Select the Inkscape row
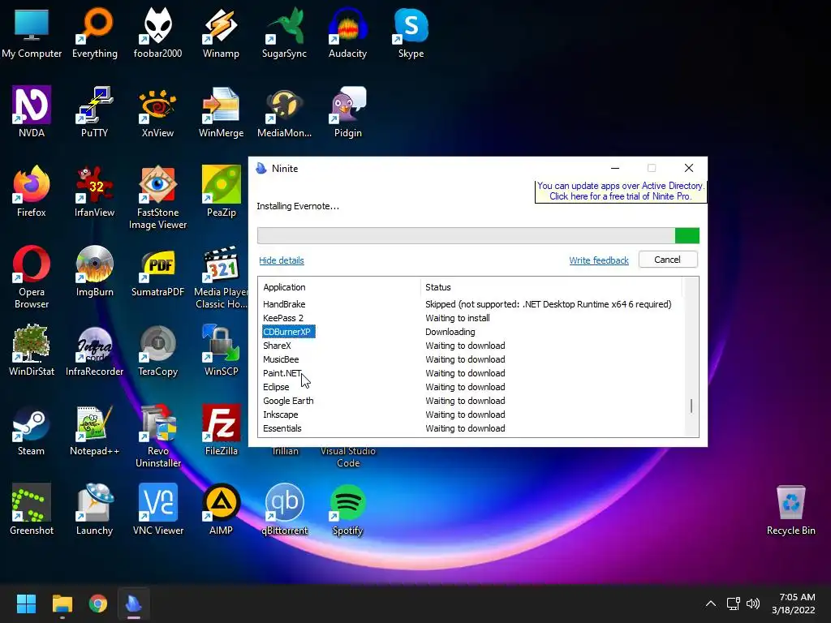The image size is (831, 623). [471, 415]
